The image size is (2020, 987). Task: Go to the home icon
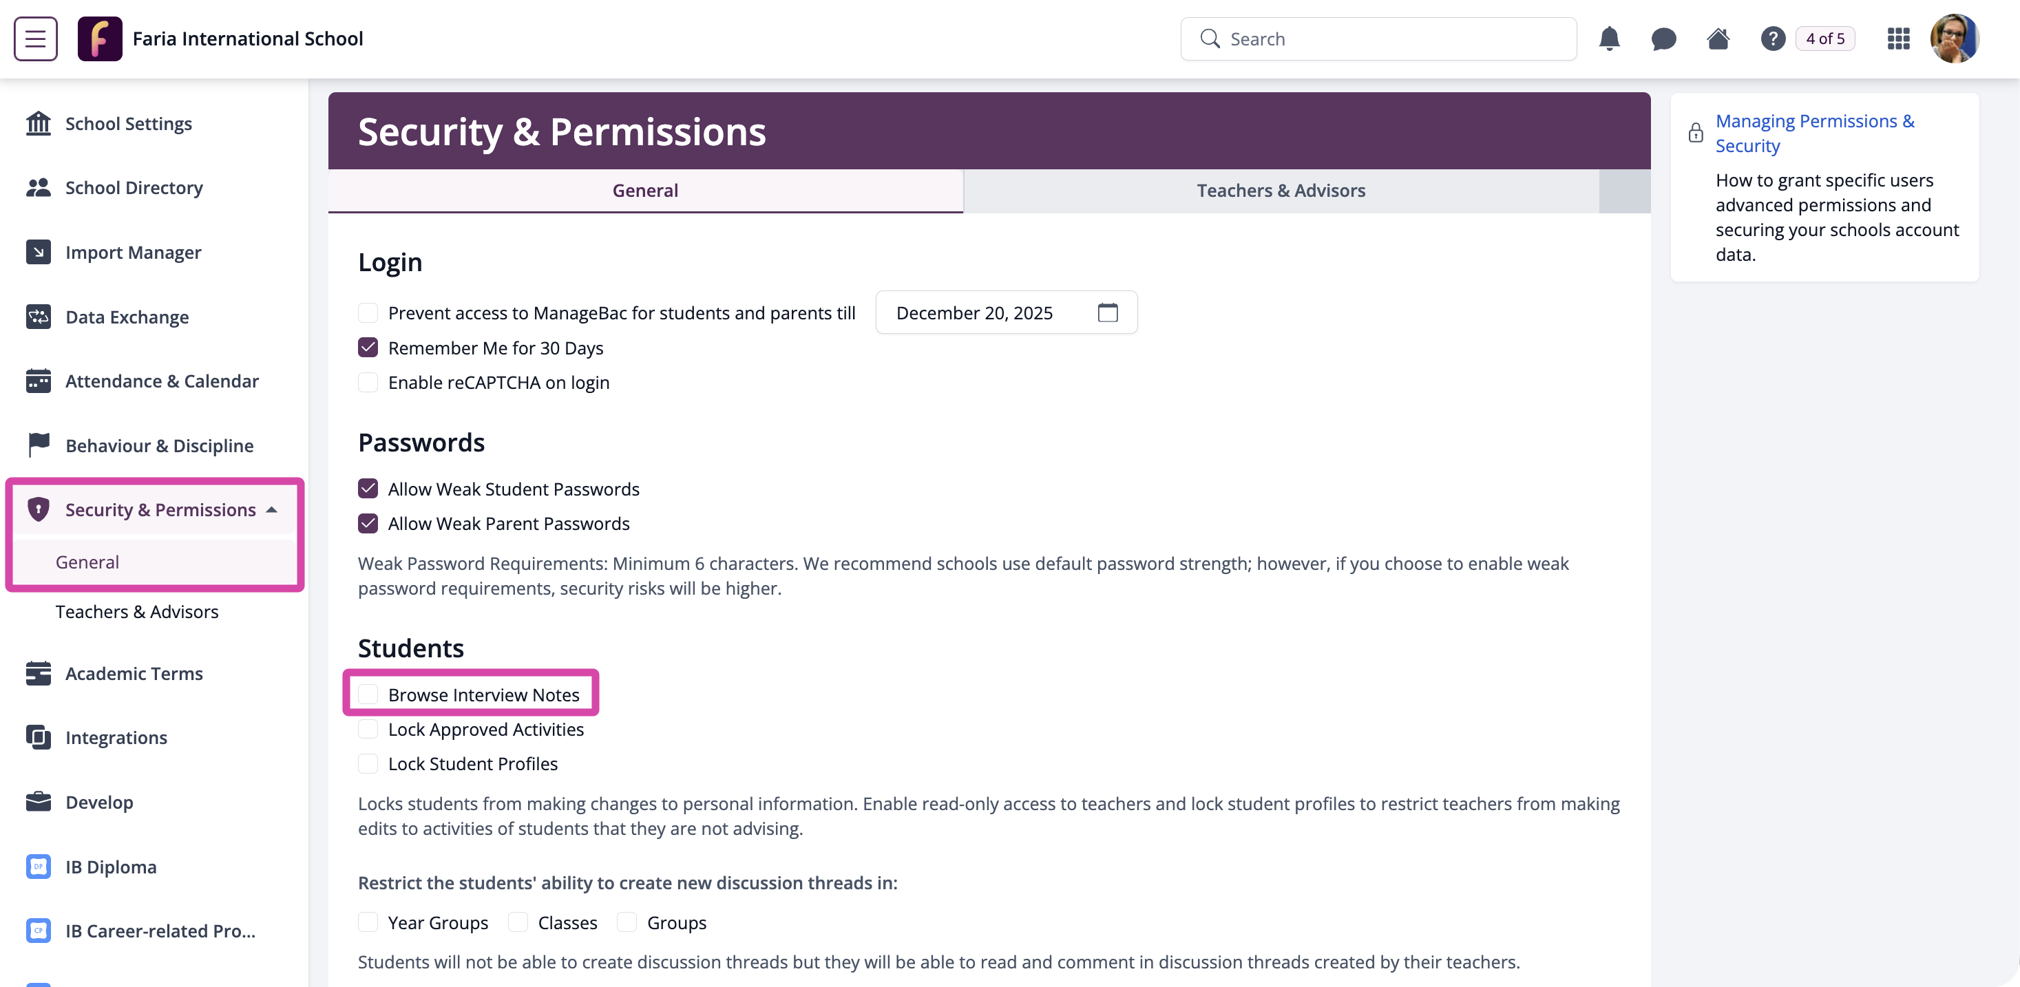(x=1718, y=39)
